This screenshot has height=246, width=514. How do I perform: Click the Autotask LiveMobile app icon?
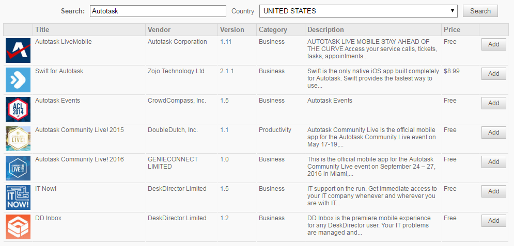pyautogui.click(x=18, y=51)
